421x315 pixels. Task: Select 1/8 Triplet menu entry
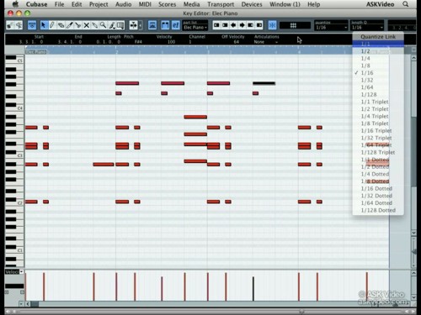(x=378, y=123)
